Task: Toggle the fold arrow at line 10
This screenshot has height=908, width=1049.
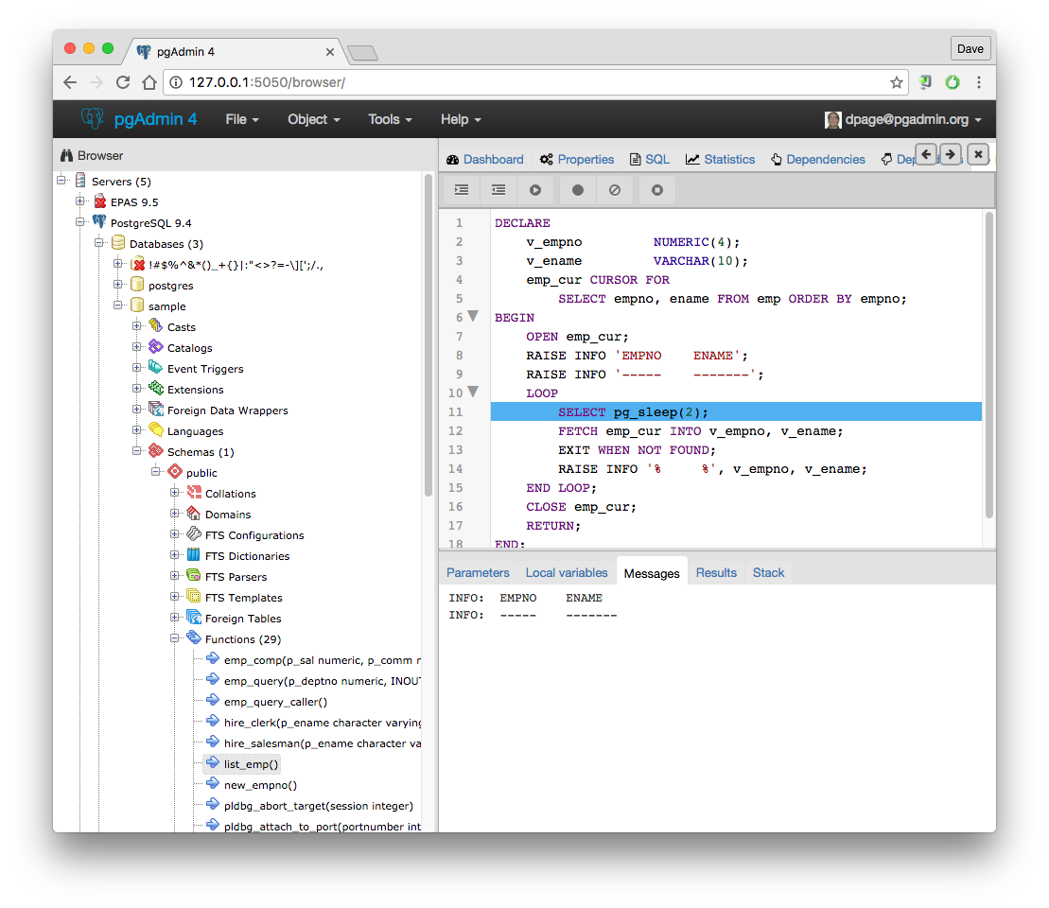Action: click(x=474, y=392)
